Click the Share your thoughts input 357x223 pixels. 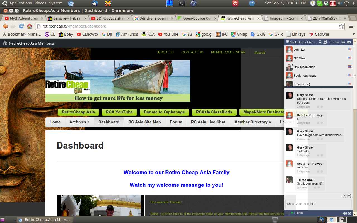coord(318,204)
